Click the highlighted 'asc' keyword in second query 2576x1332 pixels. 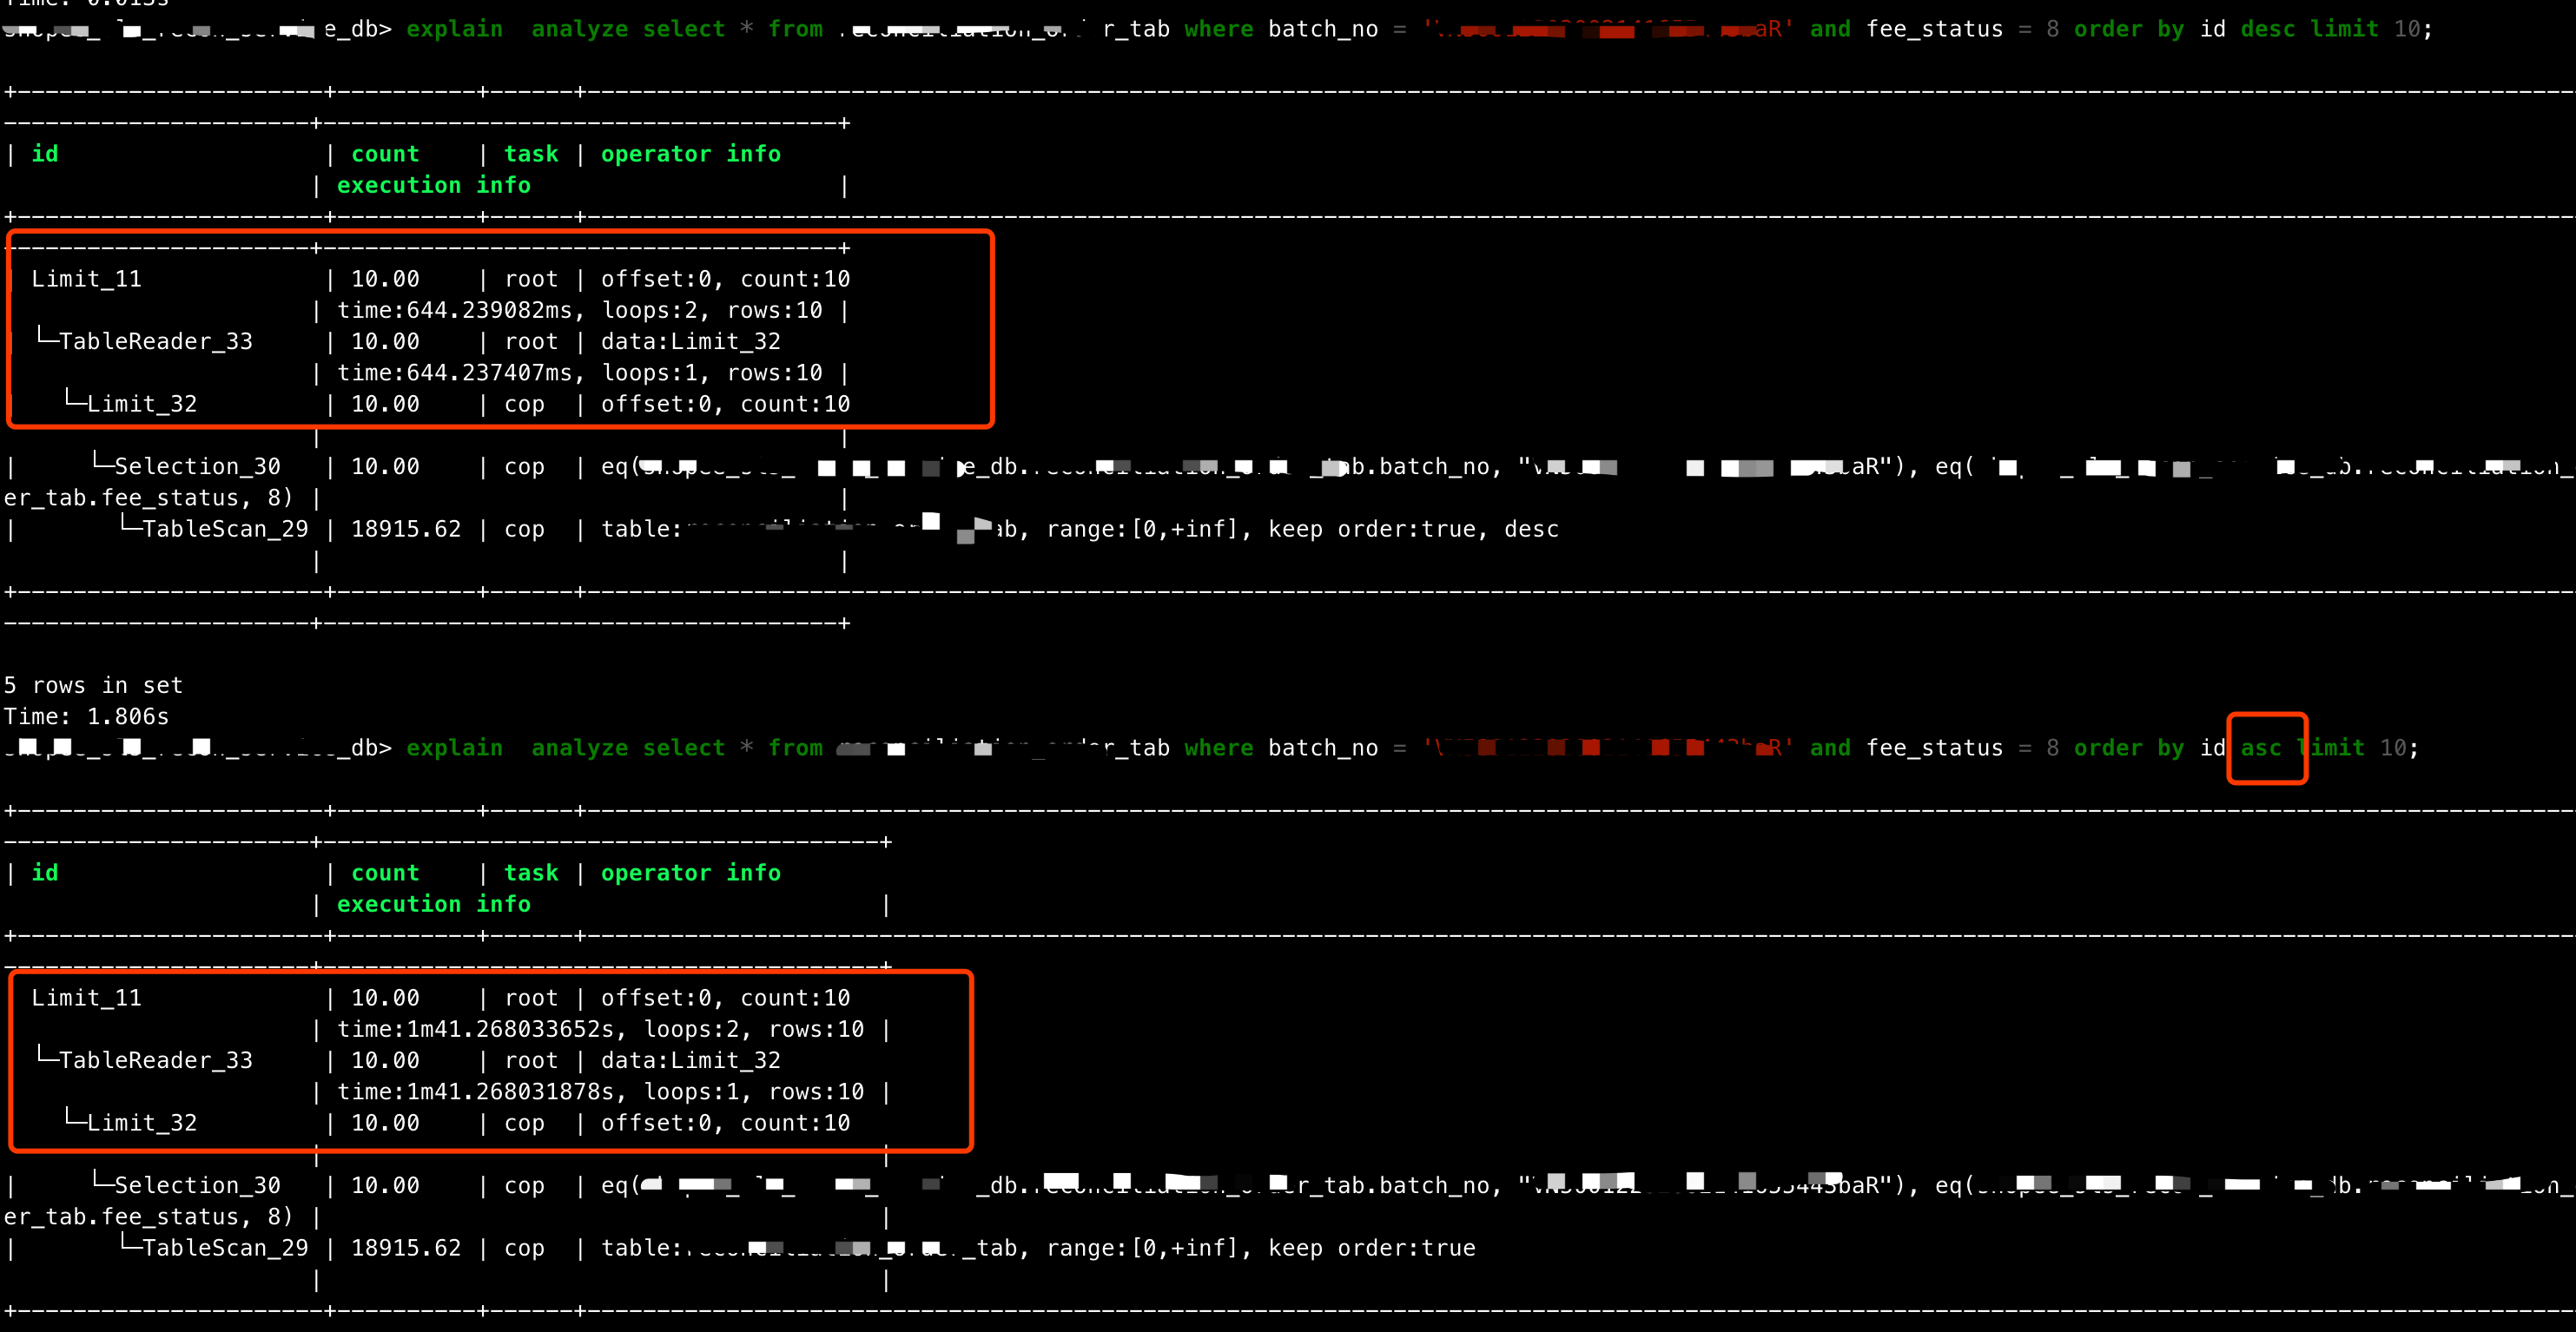(x=2260, y=748)
